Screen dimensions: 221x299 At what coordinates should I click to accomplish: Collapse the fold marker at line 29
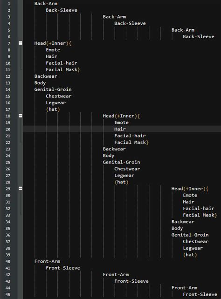[x=21, y=189]
